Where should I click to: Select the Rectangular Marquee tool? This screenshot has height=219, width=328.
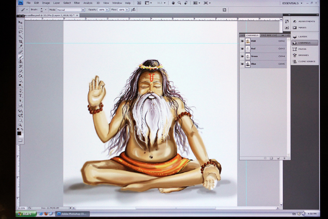pos(20,27)
